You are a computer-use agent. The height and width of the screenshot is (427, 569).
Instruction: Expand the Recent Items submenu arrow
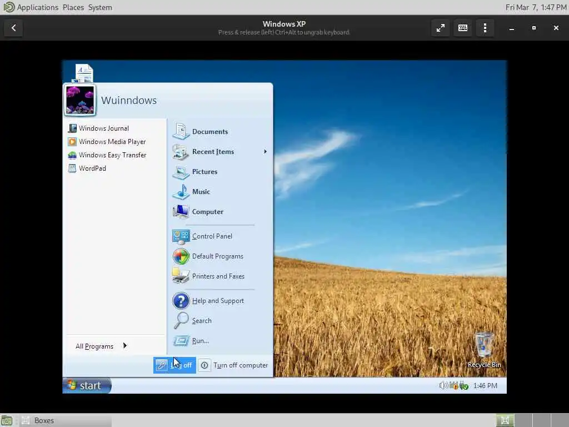click(265, 152)
